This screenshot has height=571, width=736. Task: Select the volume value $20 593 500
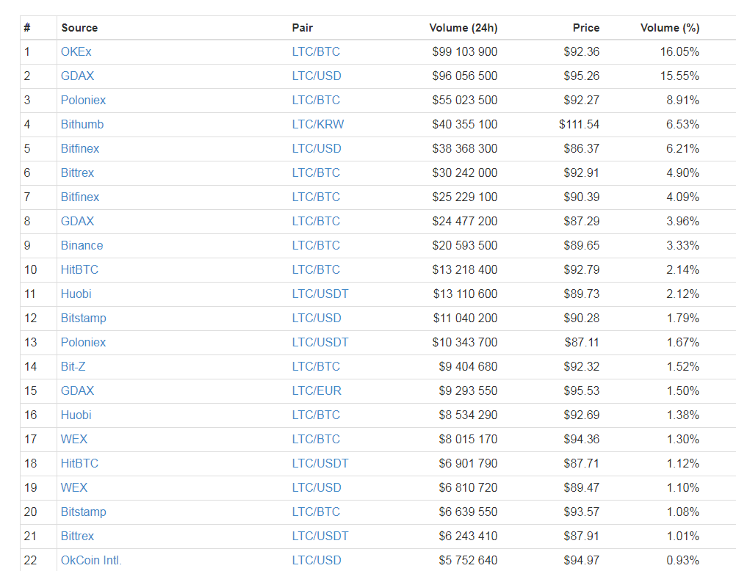(465, 245)
